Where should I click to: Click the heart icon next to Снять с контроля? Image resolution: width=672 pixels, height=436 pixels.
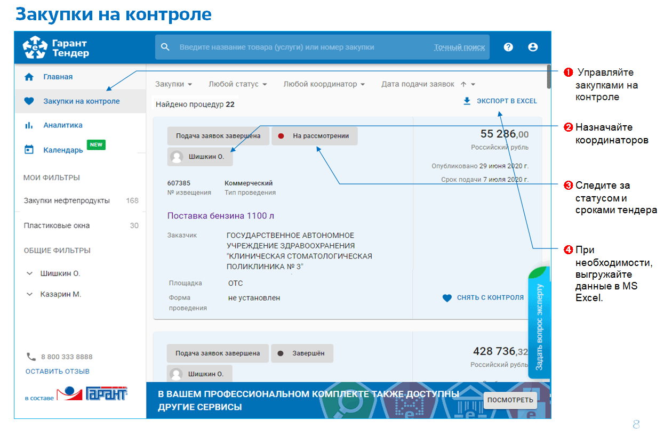[447, 298]
